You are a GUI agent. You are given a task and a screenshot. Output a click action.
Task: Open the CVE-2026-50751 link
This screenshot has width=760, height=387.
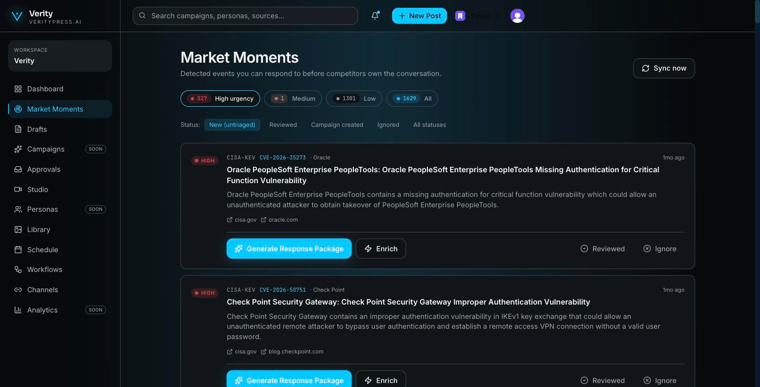(x=283, y=290)
